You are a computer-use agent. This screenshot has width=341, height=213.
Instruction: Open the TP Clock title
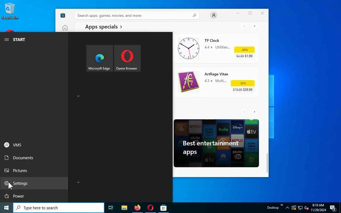pos(212,40)
